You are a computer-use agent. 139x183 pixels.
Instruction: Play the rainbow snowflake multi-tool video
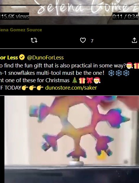tap(72, 139)
